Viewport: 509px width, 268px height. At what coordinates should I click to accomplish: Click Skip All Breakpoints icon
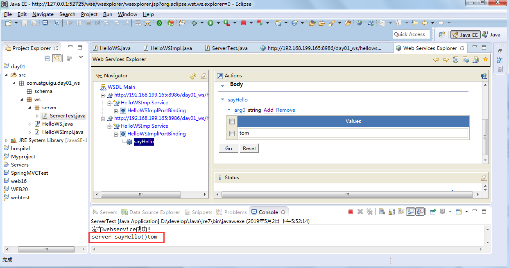(57, 23)
